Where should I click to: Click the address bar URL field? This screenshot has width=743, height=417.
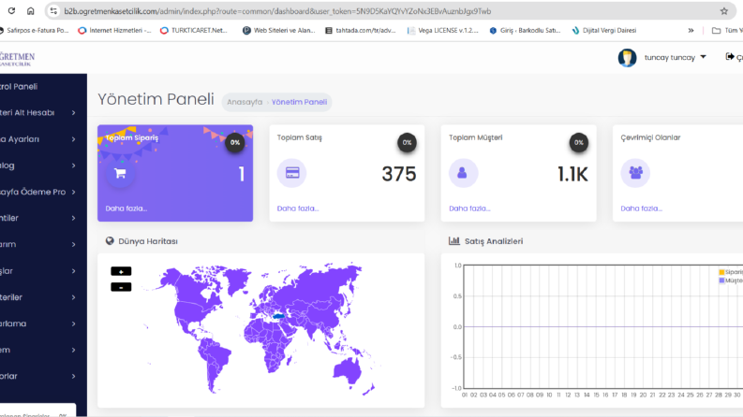tap(389, 11)
